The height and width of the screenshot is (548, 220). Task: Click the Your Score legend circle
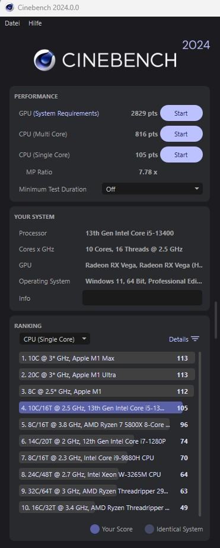tap(95, 529)
